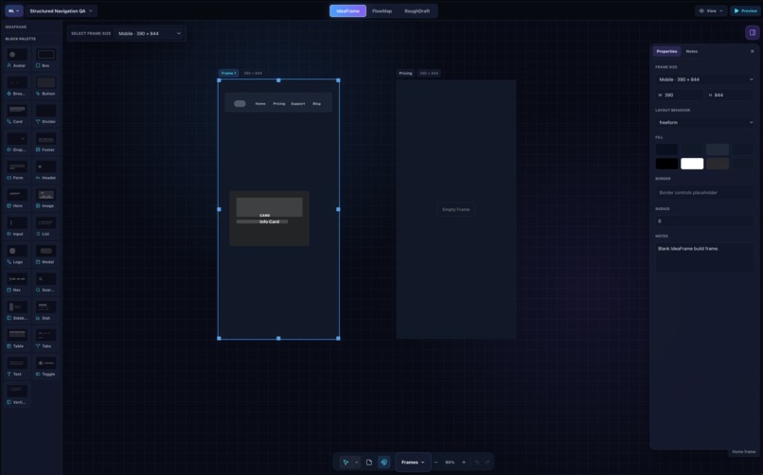Switch to the FlowMap tab

(382, 10)
